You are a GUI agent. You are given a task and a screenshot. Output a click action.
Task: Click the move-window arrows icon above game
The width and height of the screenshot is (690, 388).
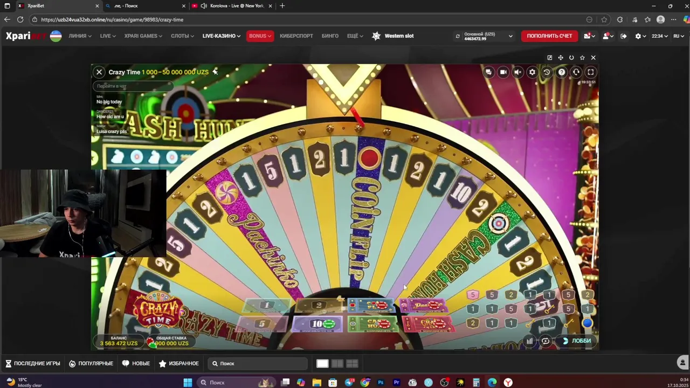(x=561, y=58)
